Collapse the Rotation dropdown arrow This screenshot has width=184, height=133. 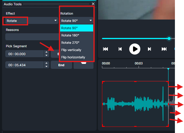(x=91, y=21)
